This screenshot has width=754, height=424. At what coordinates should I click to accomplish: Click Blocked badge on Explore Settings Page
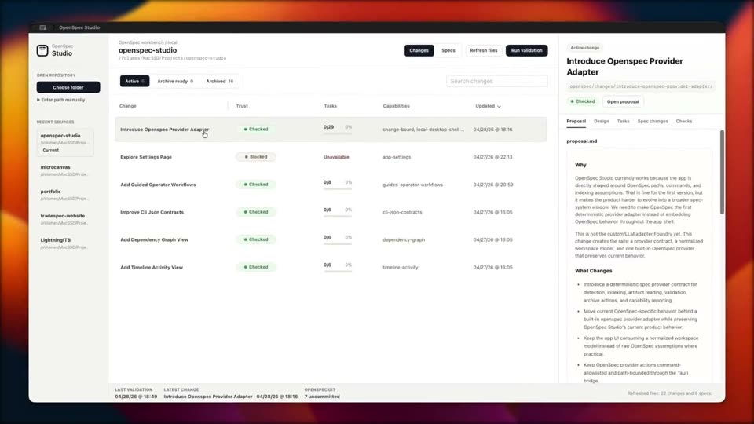256,157
